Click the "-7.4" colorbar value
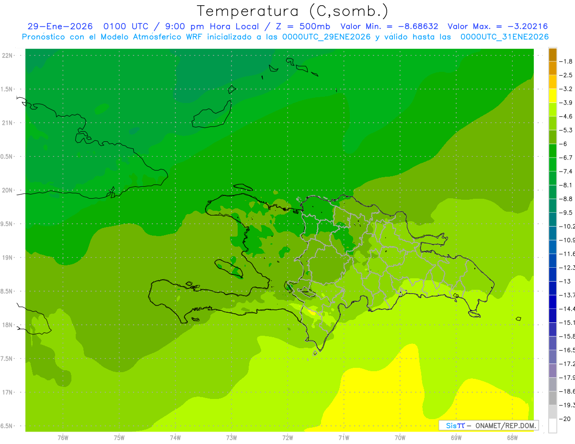The width and height of the screenshot is (575, 444). tap(566, 171)
